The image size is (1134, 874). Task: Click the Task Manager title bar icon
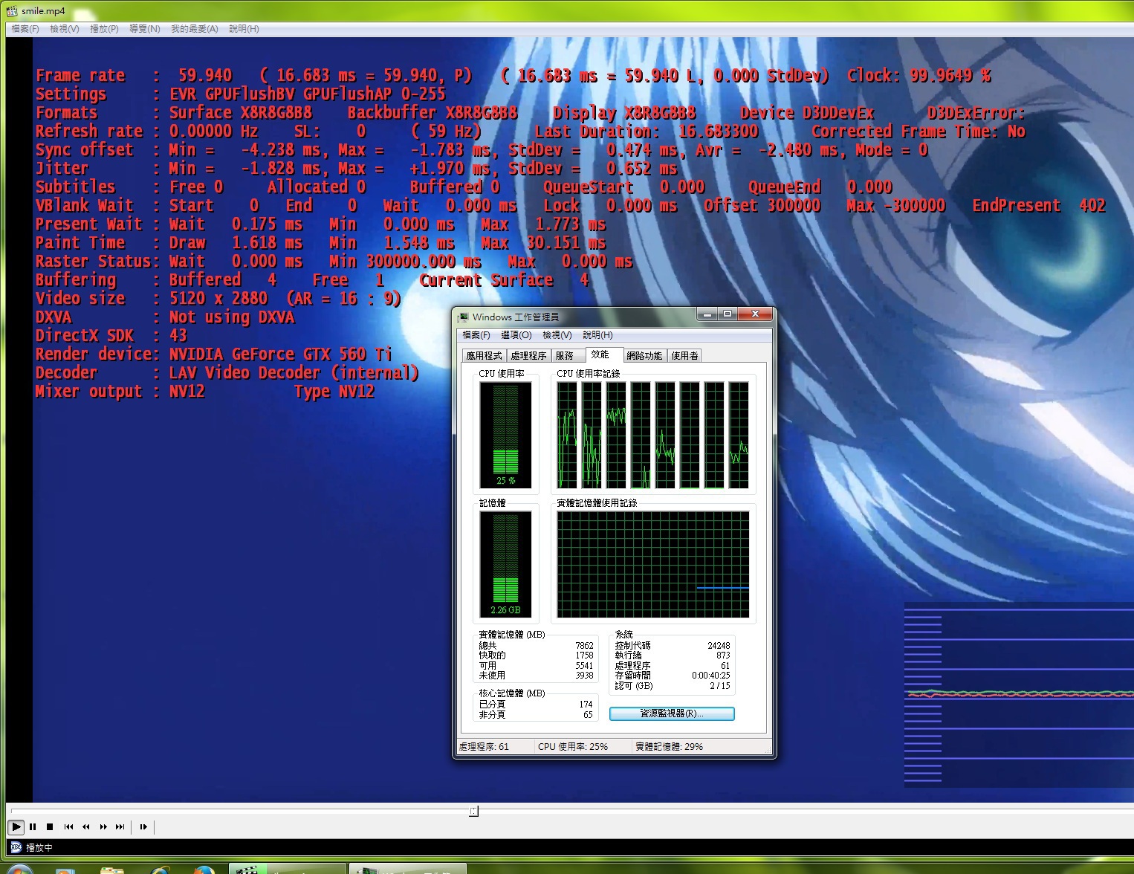464,317
